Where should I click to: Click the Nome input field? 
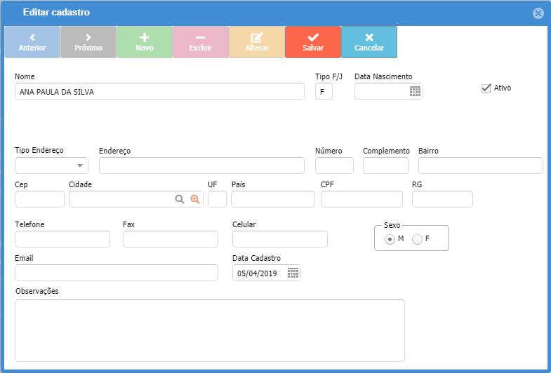(x=159, y=91)
